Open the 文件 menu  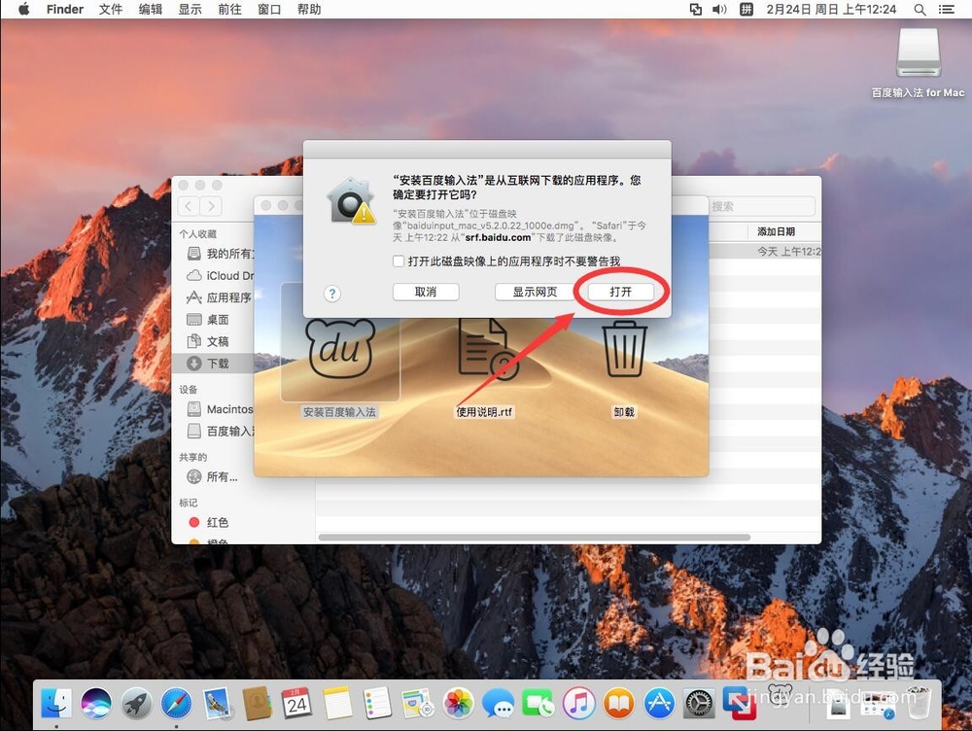(x=111, y=10)
